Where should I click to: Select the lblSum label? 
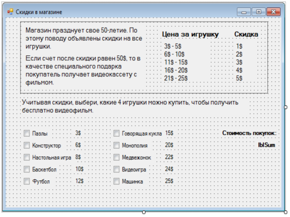click(x=266, y=145)
